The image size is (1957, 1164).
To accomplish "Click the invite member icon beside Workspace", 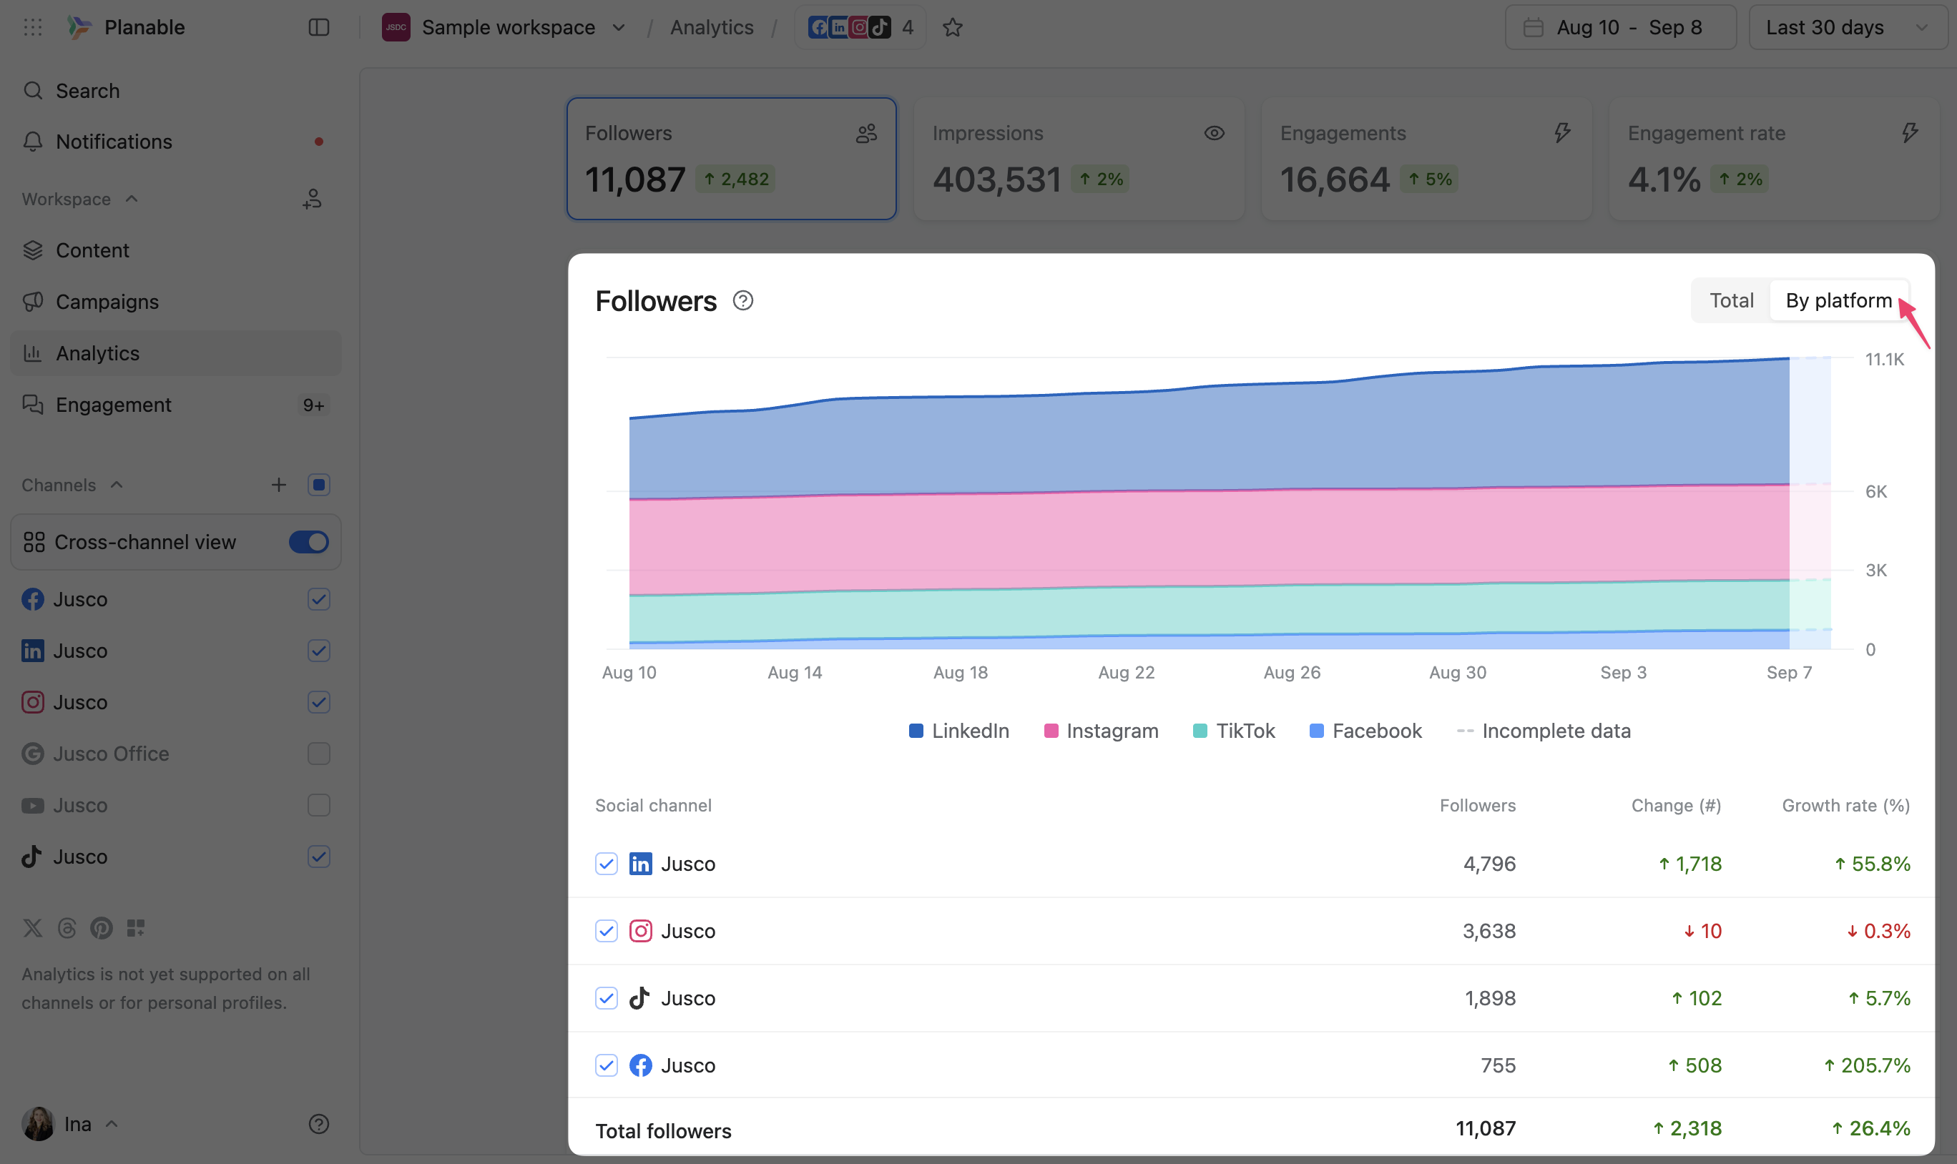I will [x=313, y=199].
